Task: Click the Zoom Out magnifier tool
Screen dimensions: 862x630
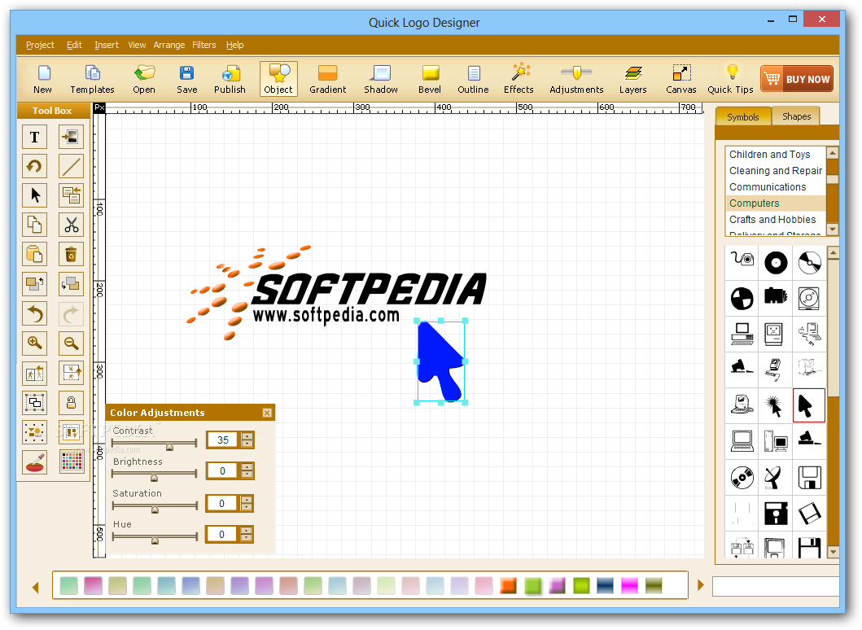Action: 72,343
